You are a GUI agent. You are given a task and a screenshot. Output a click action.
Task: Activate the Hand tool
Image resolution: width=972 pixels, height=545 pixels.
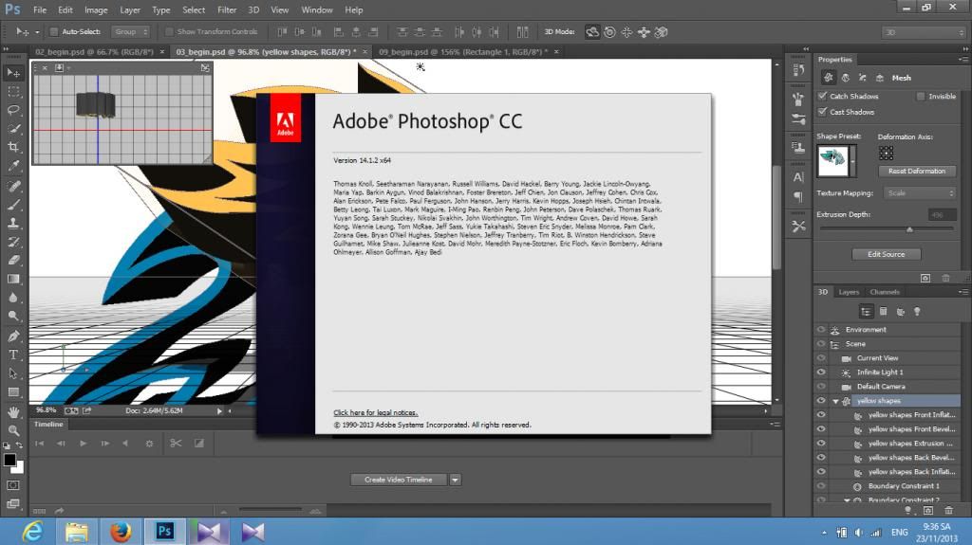click(13, 411)
